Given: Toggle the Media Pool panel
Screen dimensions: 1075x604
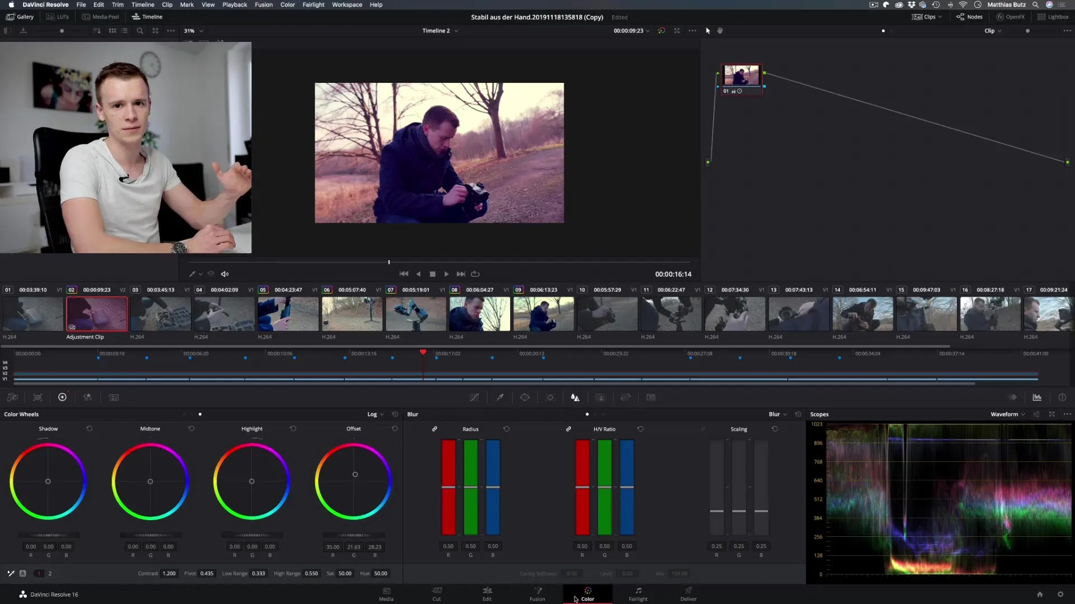Looking at the screenshot, I should click(100, 17).
